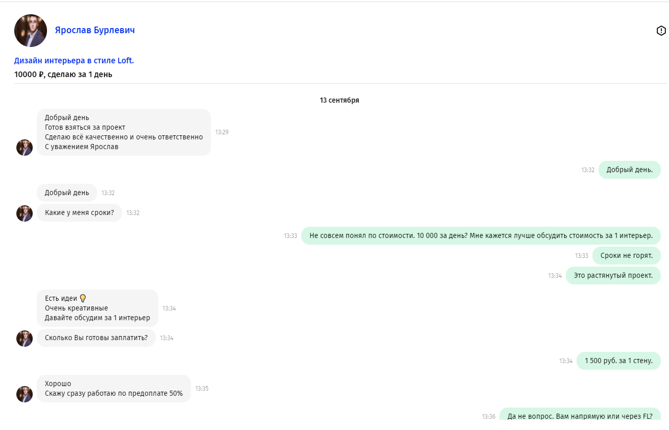Viewport: 669px width, 430px height.
Task: Click the 'Вам напрямую или через FL?' message
Action: [x=580, y=416]
